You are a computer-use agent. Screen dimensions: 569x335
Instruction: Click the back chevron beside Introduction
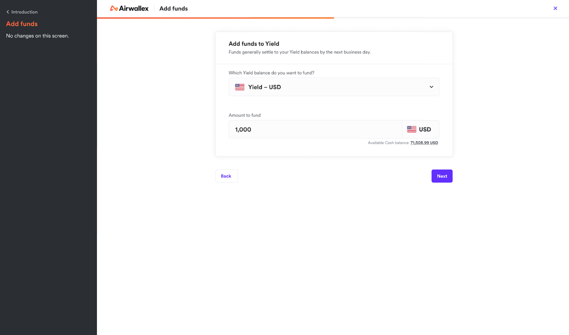pyautogui.click(x=8, y=12)
